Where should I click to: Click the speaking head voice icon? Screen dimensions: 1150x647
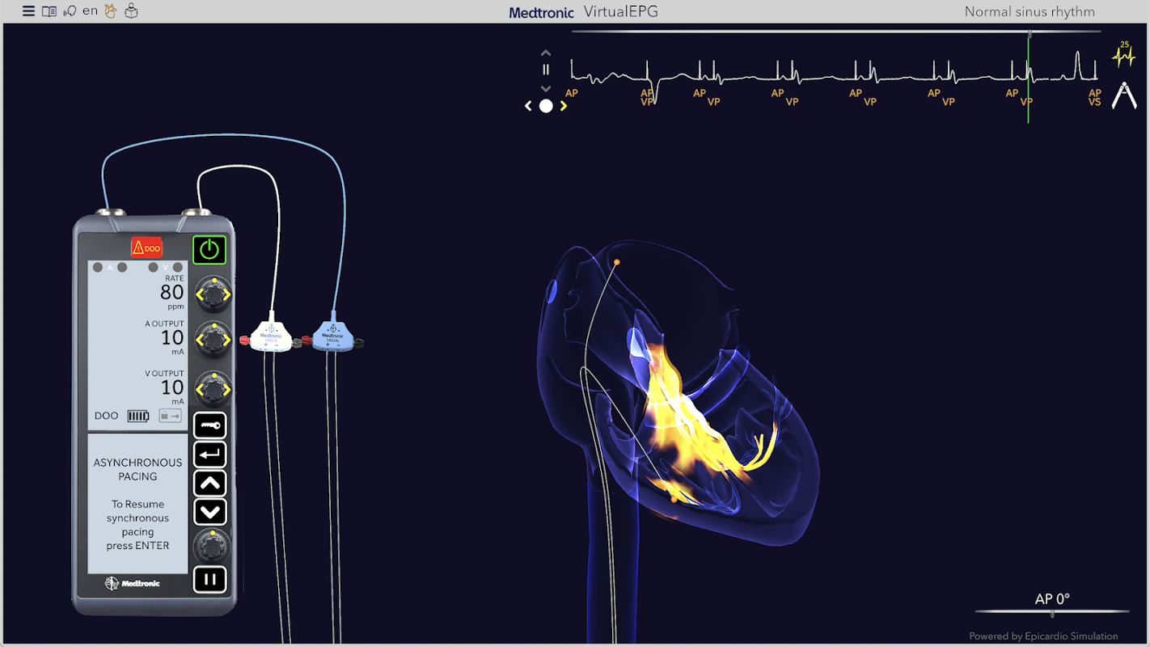tap(70, 11)
